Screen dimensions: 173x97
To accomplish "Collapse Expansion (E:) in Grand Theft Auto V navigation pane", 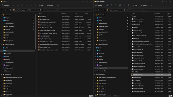I will pos(95,75).
